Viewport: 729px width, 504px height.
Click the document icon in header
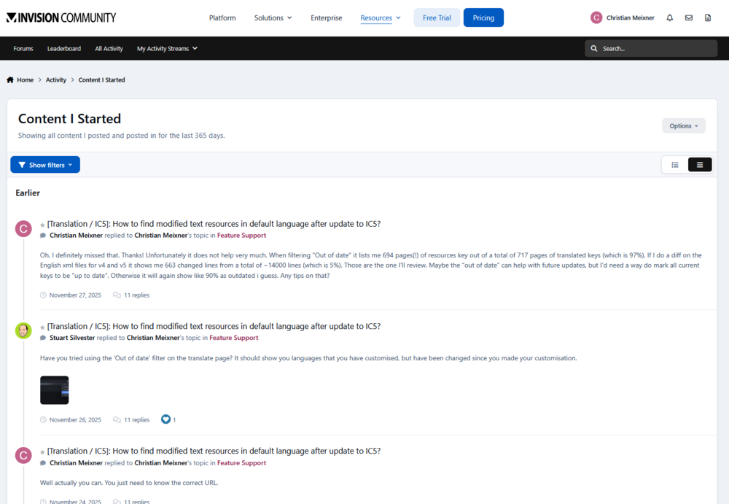[708, 18]
